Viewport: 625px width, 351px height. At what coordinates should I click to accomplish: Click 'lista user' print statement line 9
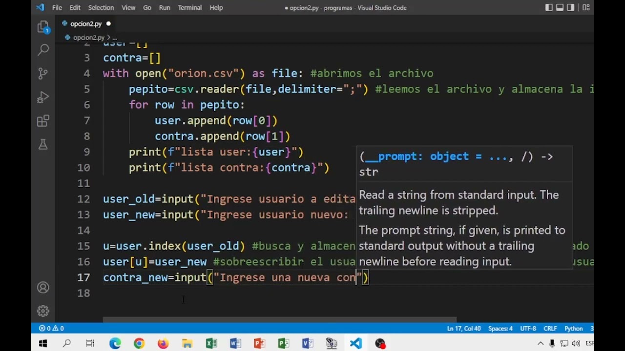coord(216,152)
